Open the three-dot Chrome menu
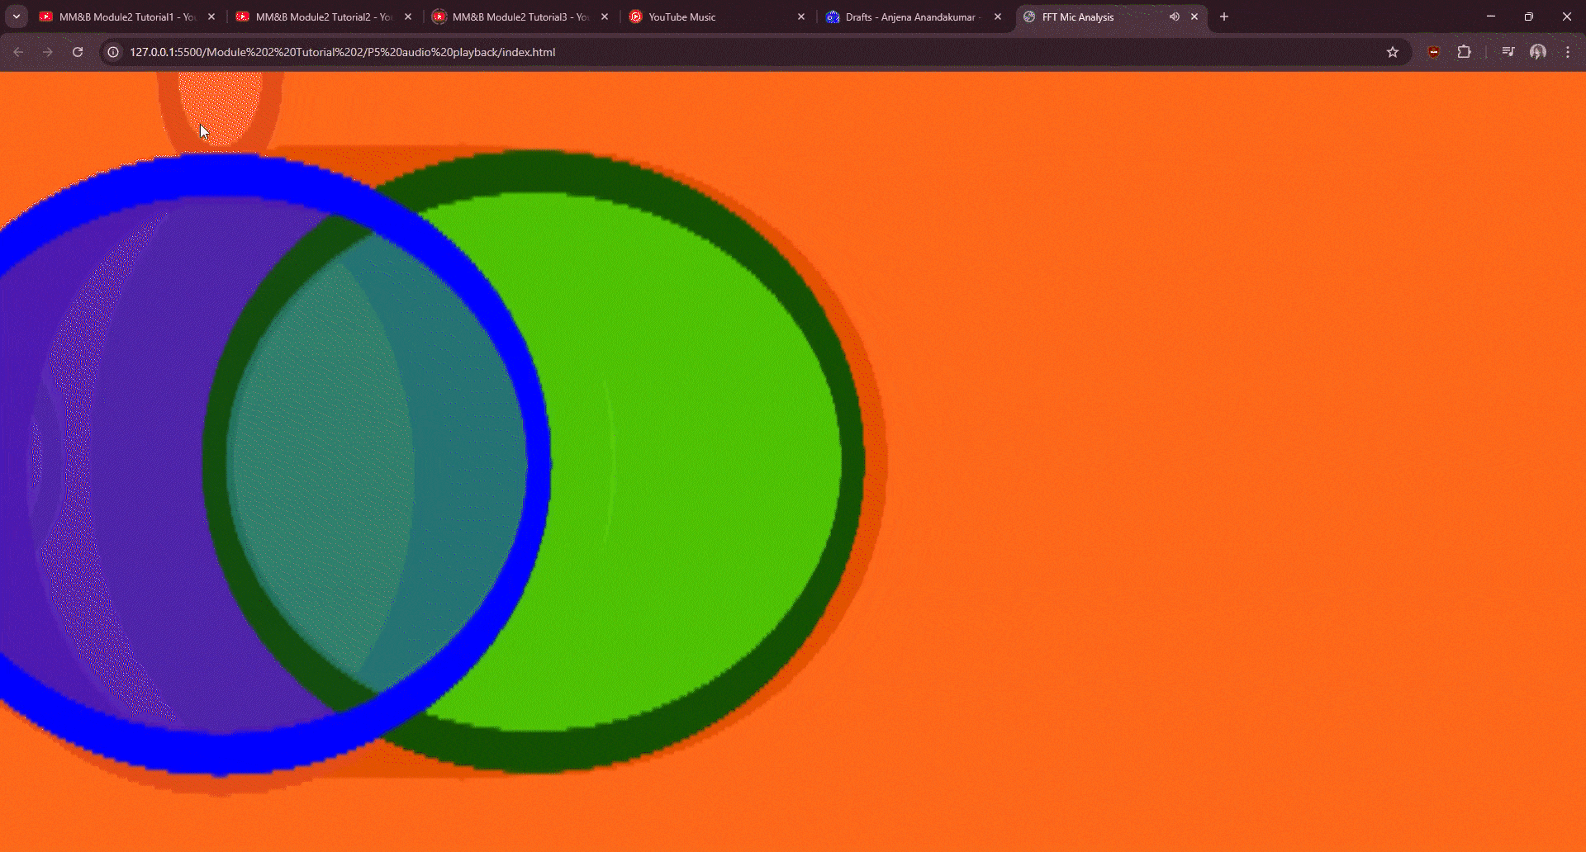 [x=1567, y=51]
